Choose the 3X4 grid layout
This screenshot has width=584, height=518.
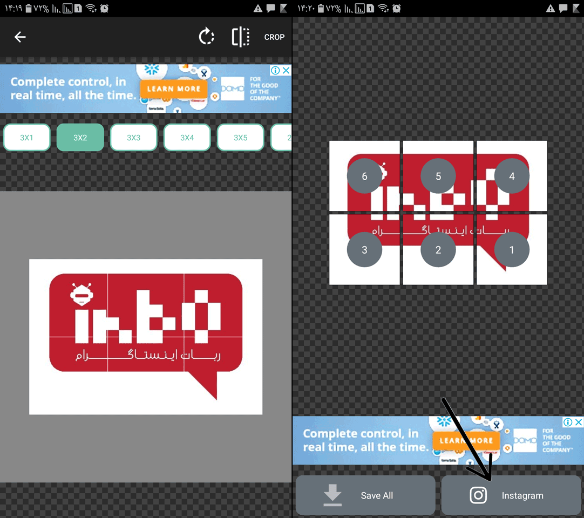tap(187, 138)
